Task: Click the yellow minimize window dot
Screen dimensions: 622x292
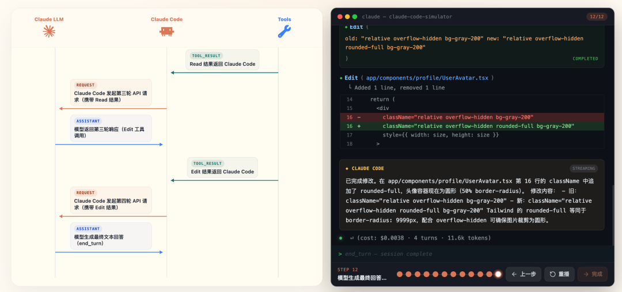Action: click(x=347, y=17)
